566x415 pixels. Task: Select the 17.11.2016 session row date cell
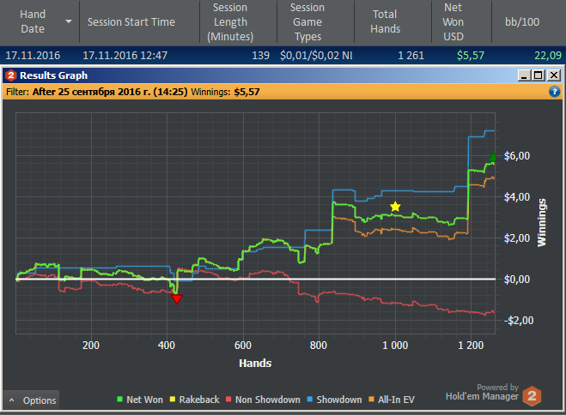33,56
